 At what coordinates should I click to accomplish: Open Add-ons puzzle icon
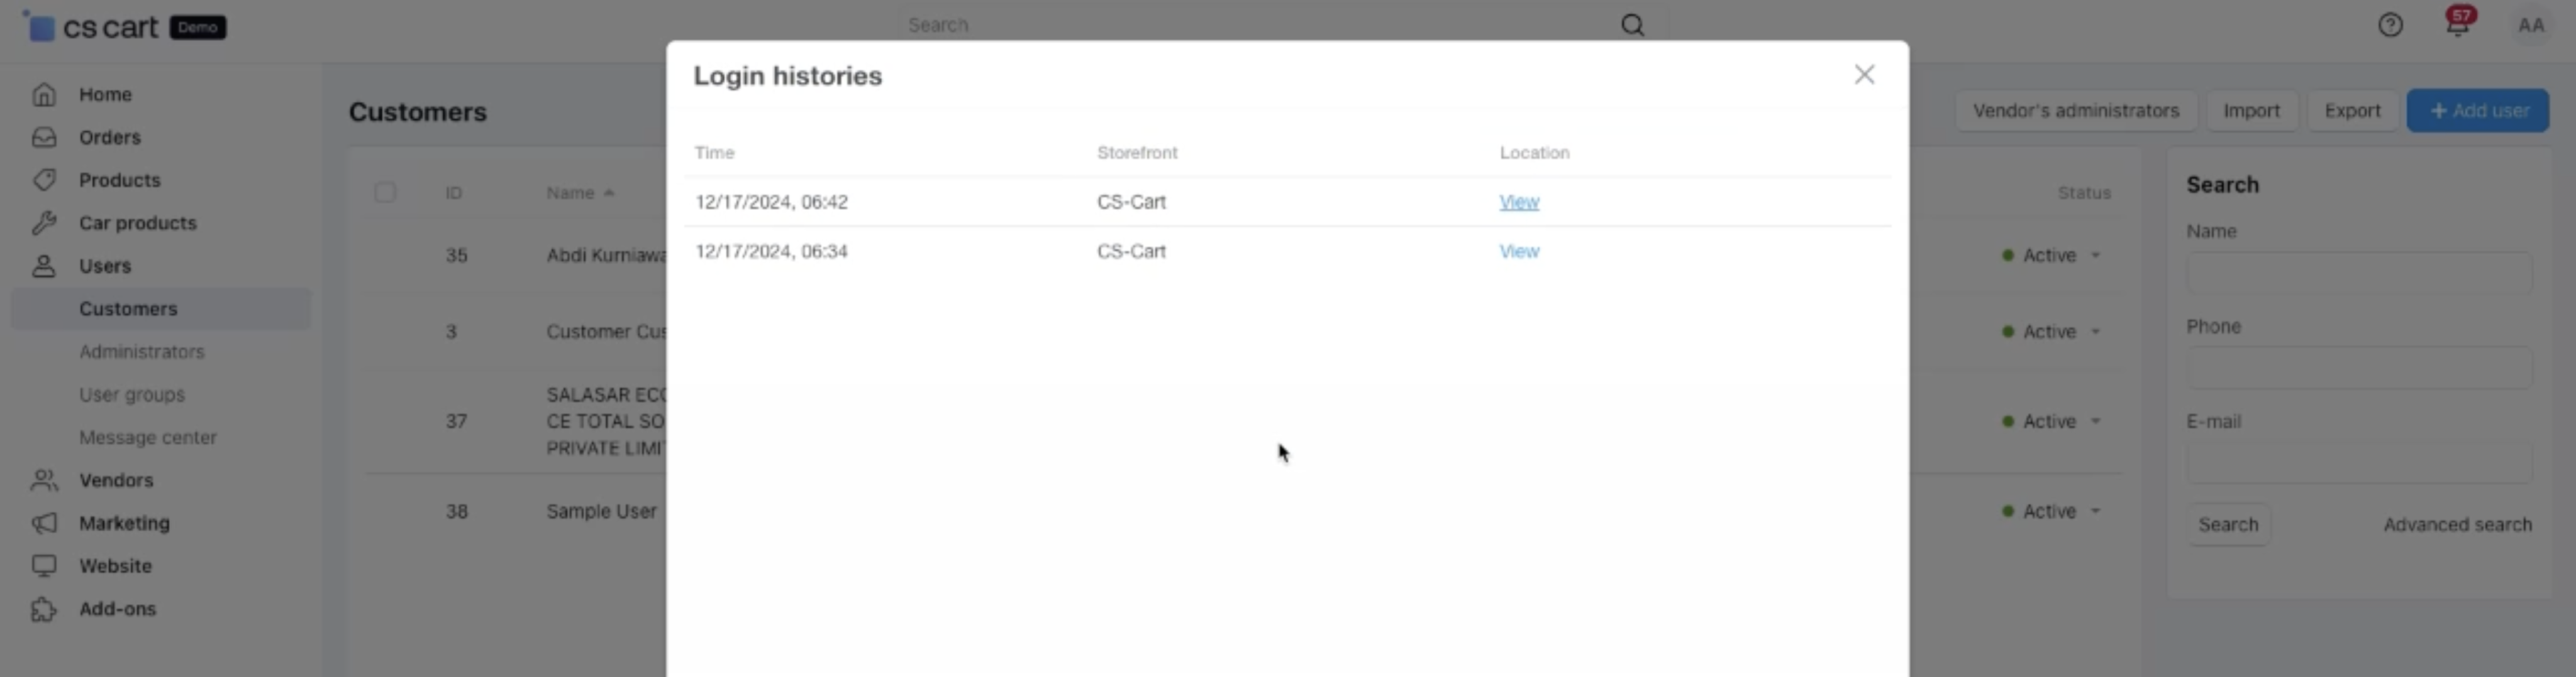point(44,609)
